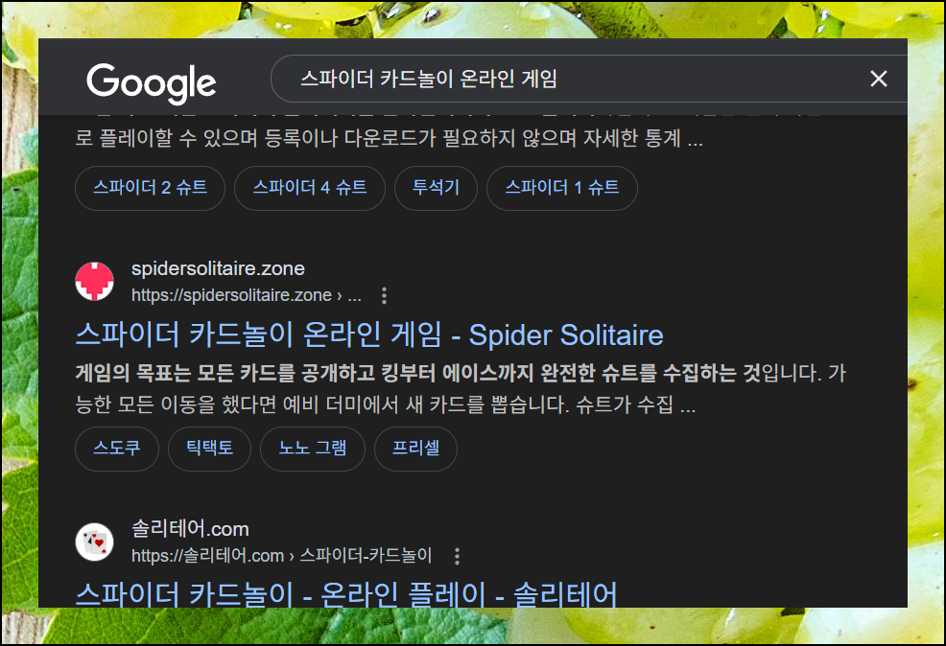
Task: Open the 스파이더 카드놀이 - 온라인 플레이 - 솔리테어 result
Action: (x=346, y=593)
